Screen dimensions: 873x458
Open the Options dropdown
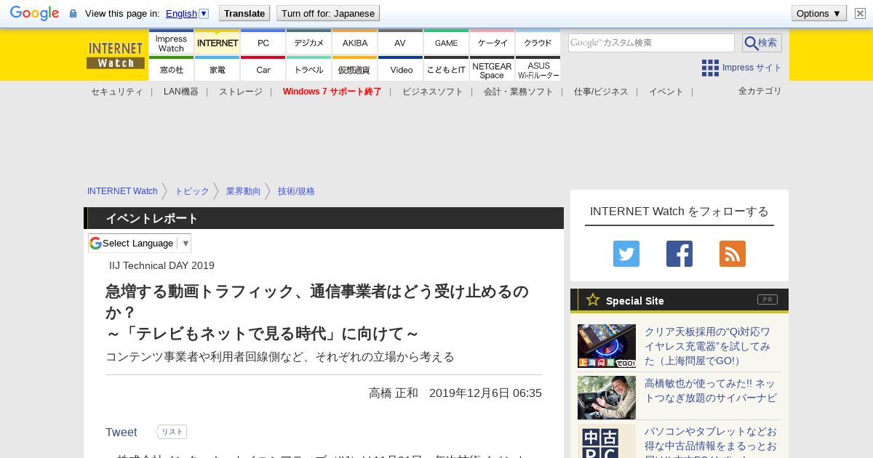click(818, 13)
